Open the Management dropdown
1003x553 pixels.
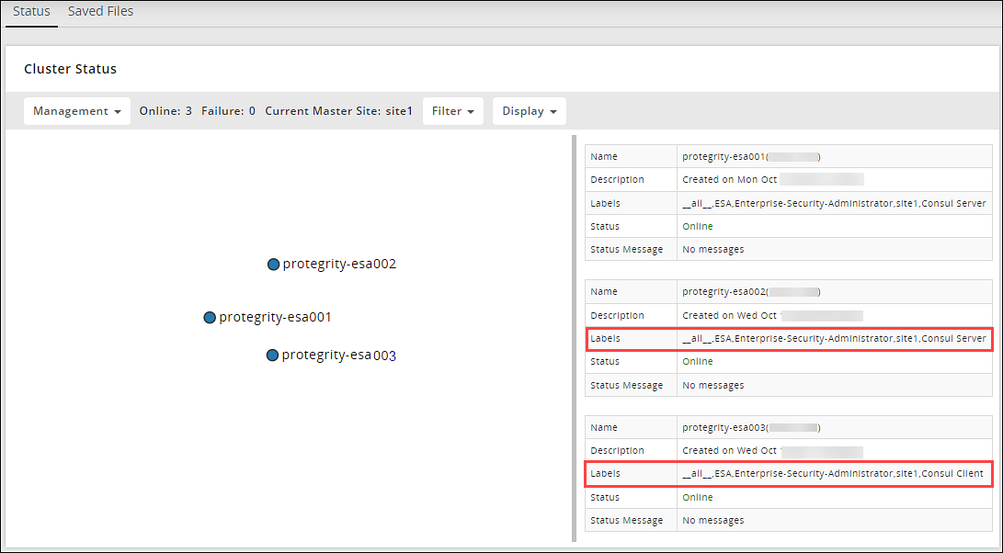tap(76, 110)
